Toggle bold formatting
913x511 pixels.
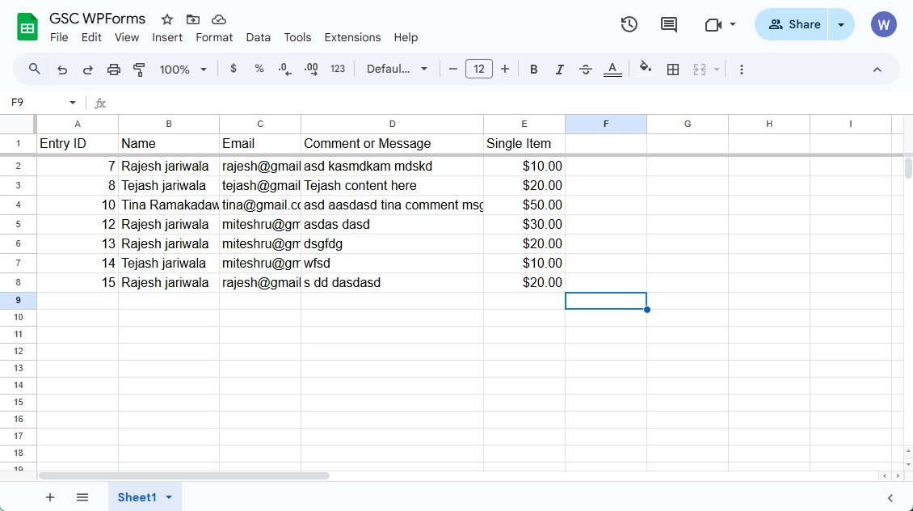click(x=533, y=70)
